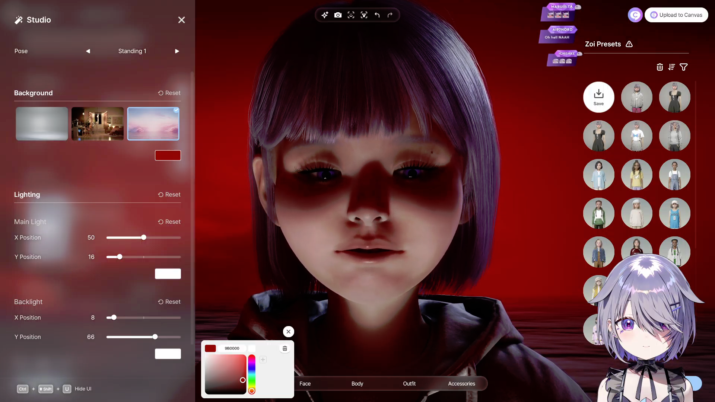Undo the last change
The height and width of the screenshot is (402, 715).
pyautogui.click(x=377, y=15)
